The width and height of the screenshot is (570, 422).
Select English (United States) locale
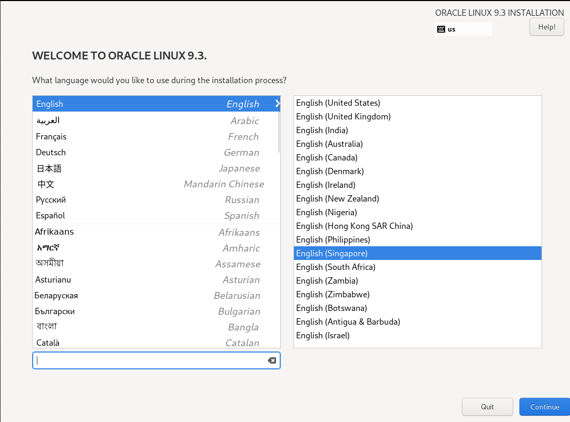(x=417, y=103)
